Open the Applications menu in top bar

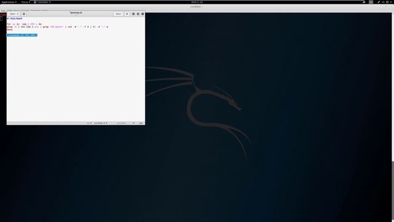coord(9,2)
